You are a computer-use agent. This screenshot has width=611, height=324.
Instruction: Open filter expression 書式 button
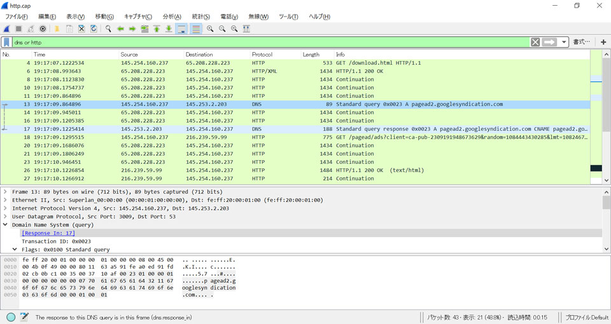point(581,42)
